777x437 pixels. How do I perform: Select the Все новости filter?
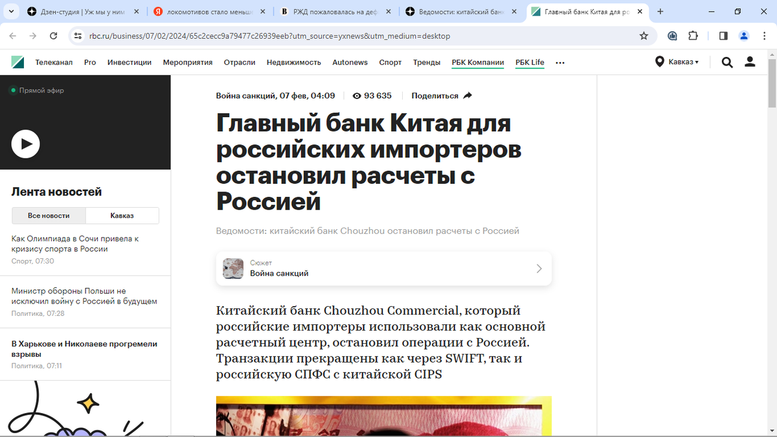pyautogui.click(x=49, y=216)
